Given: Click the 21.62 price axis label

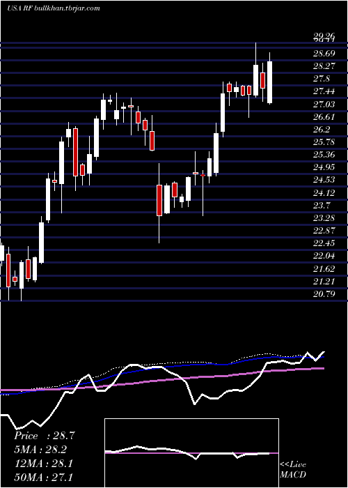Looking at the screenshot, I should 324,269.
